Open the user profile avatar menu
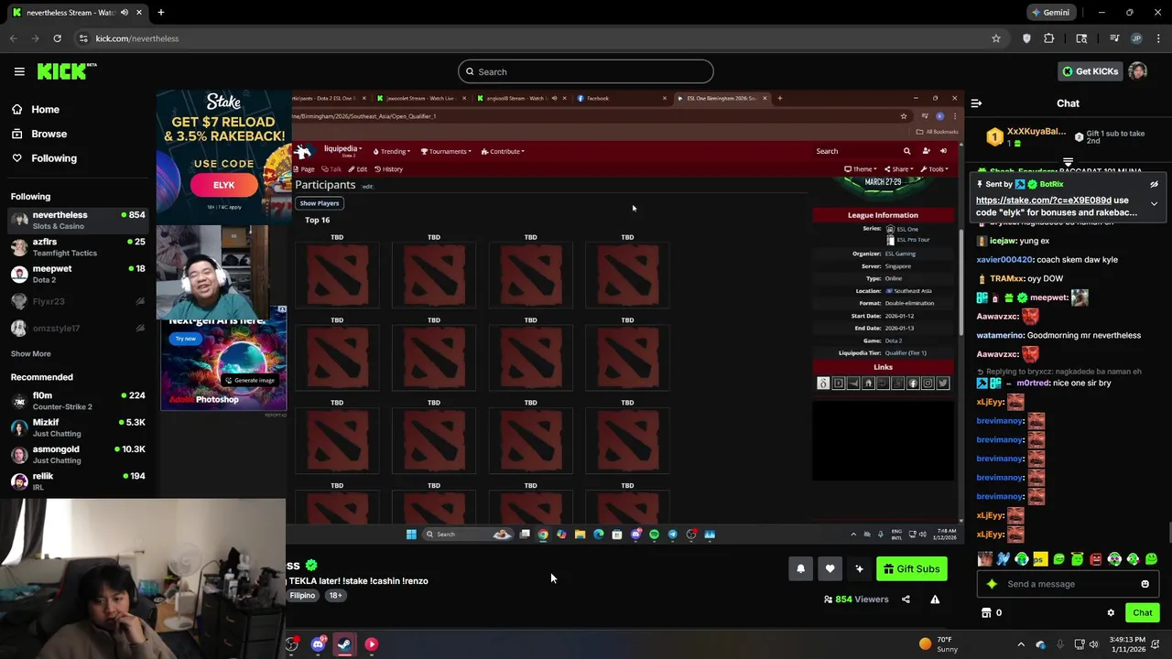This screenshot has height=659, width=1172. click(x=1137, y=71)
